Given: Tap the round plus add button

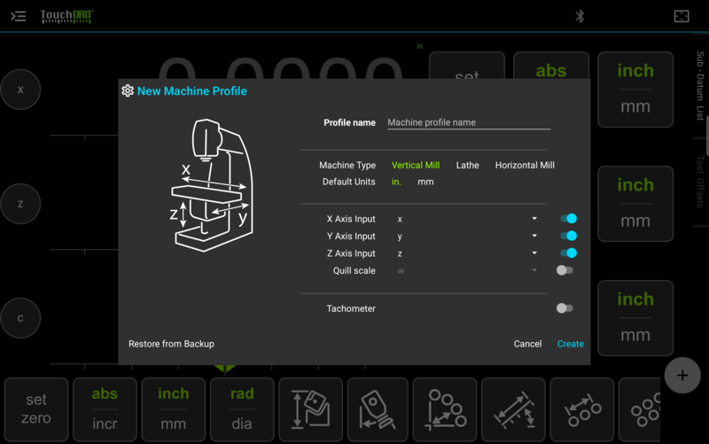Looking at the screenshot, I should 682,375.
